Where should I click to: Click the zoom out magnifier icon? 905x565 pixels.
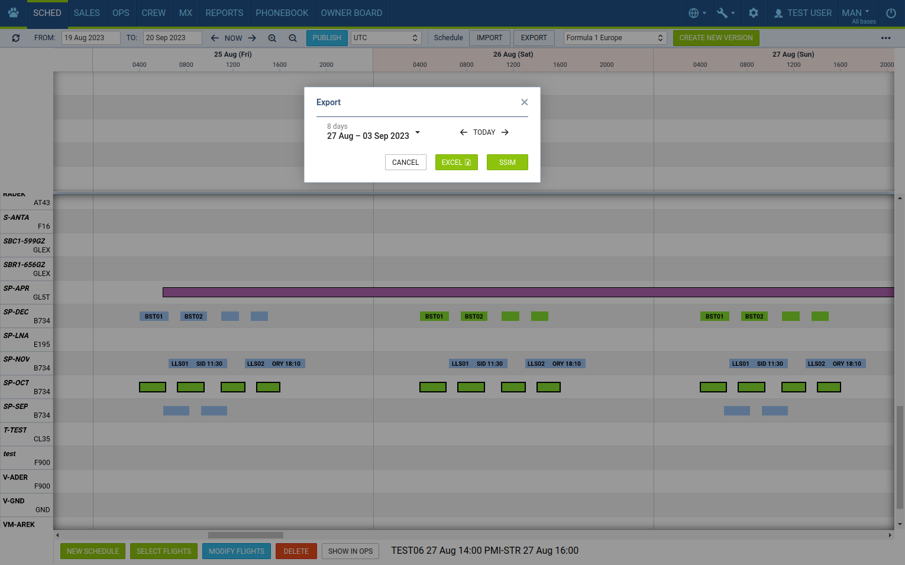pyautogui.click(x=293, y=38)
